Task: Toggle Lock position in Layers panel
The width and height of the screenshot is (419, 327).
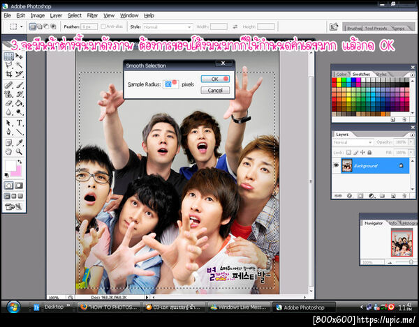Action: [362, 152]
